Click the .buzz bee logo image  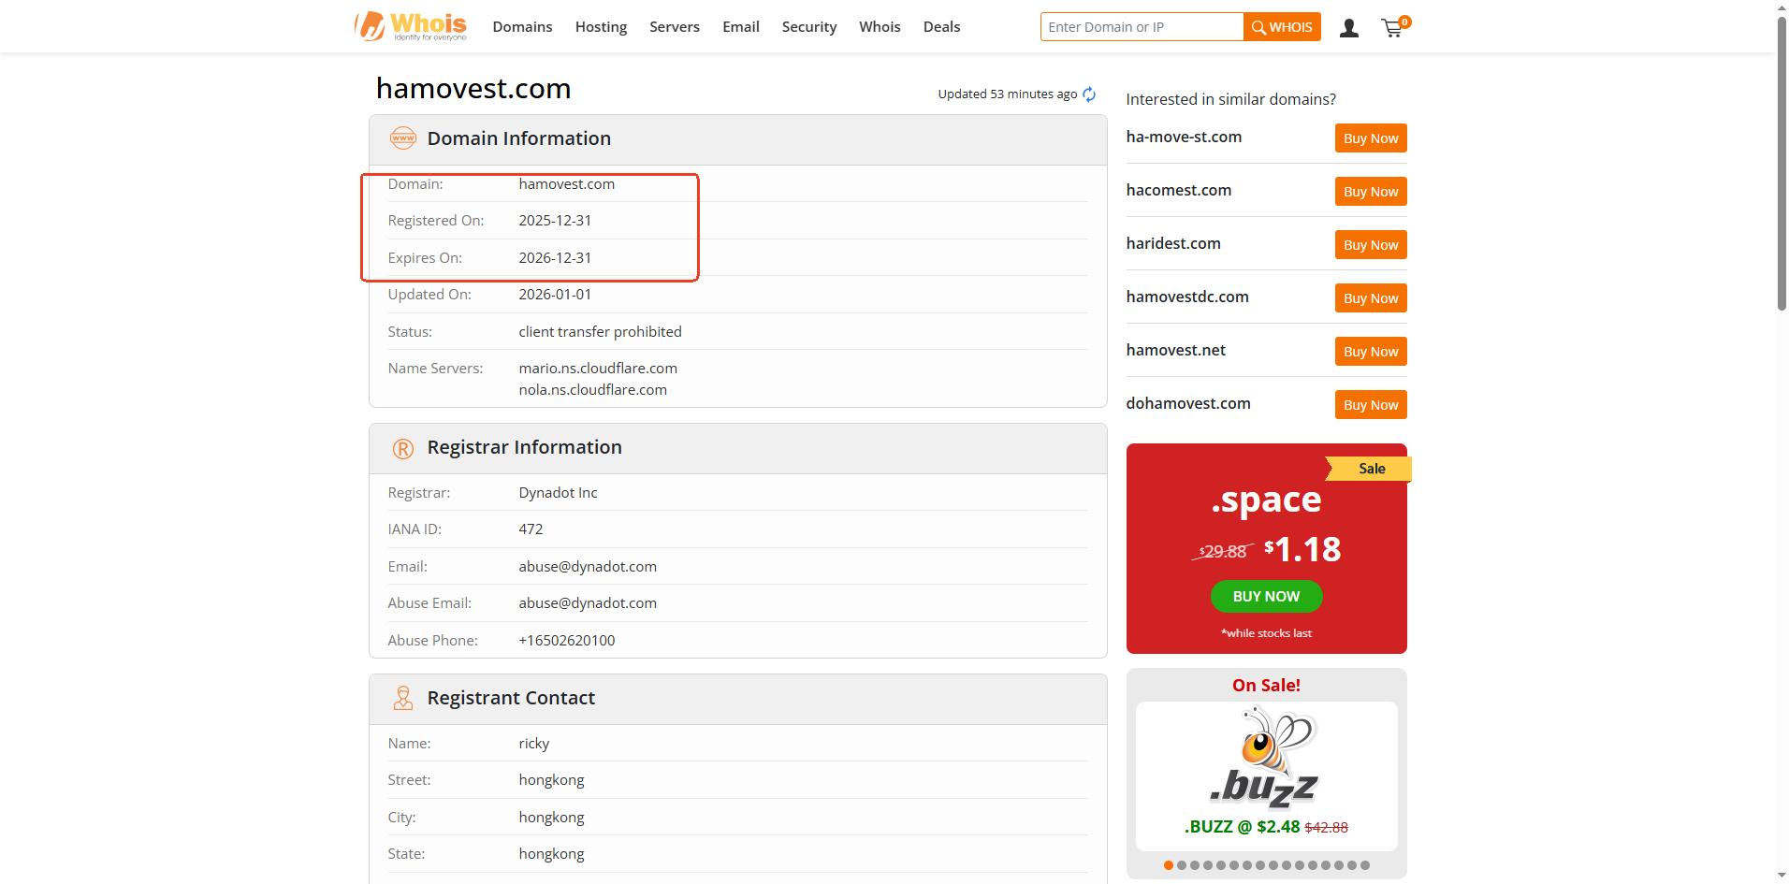(1265, 758)
